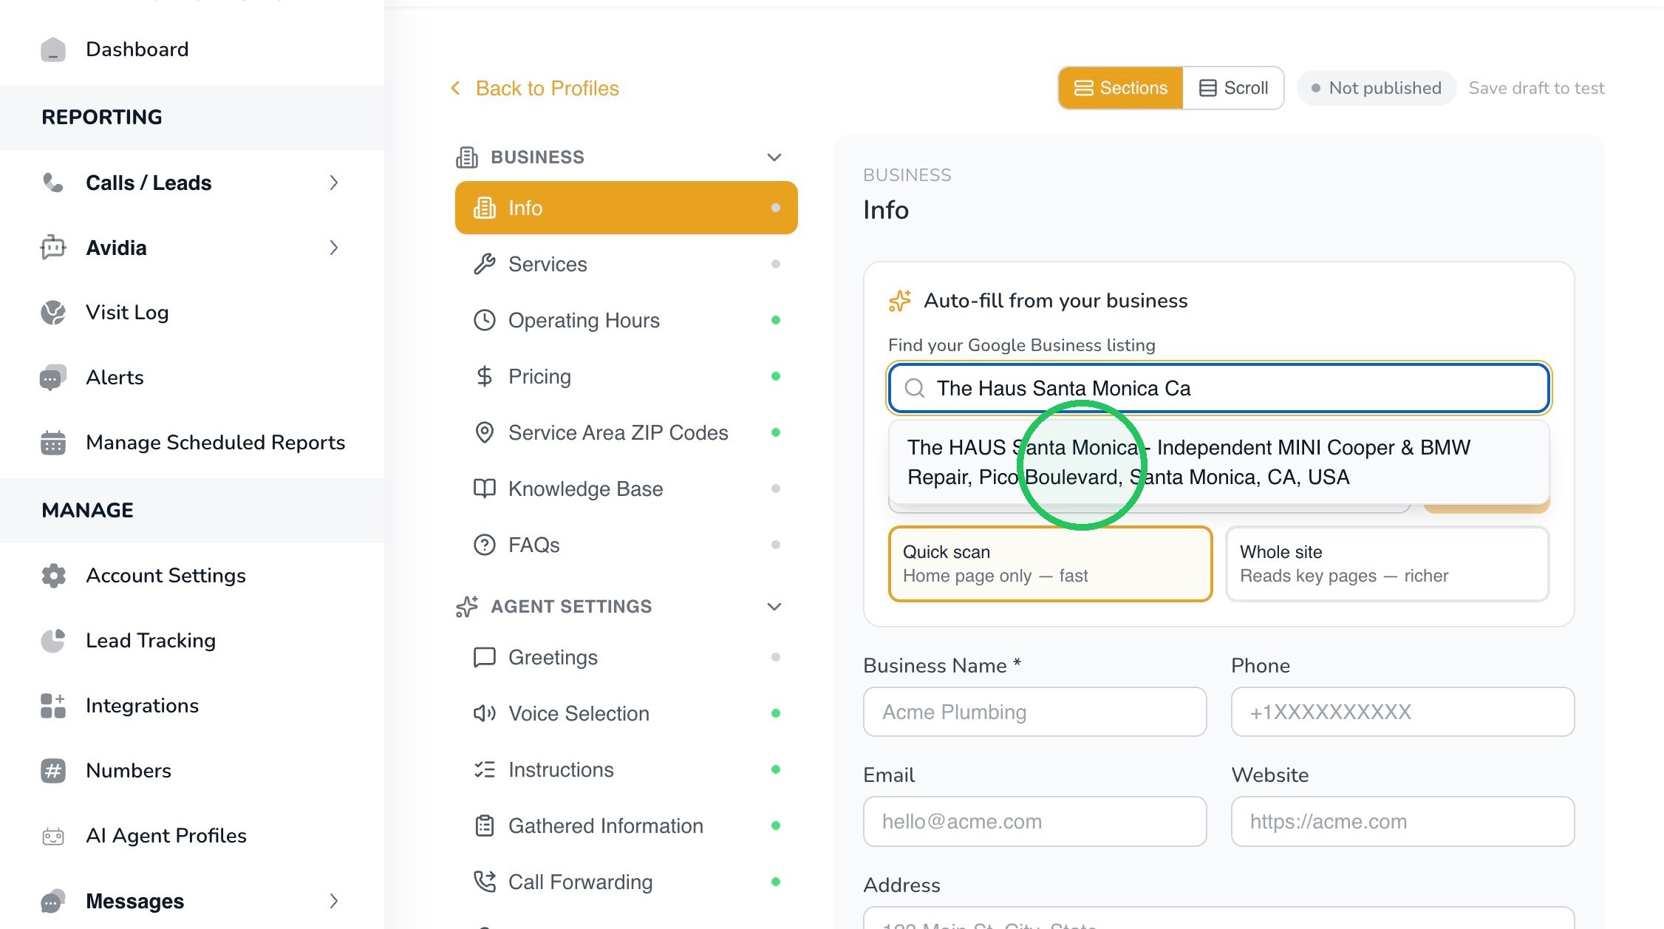Click Manage Scheduled Reports calendar icon
This screenshot has height=929, width=1664.
(53, 443)
